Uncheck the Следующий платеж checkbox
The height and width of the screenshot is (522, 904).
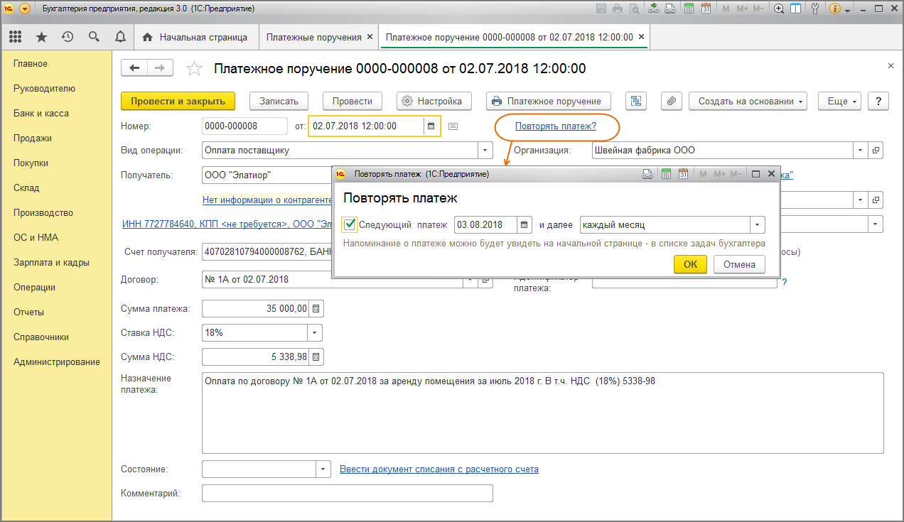coord(350,225)
